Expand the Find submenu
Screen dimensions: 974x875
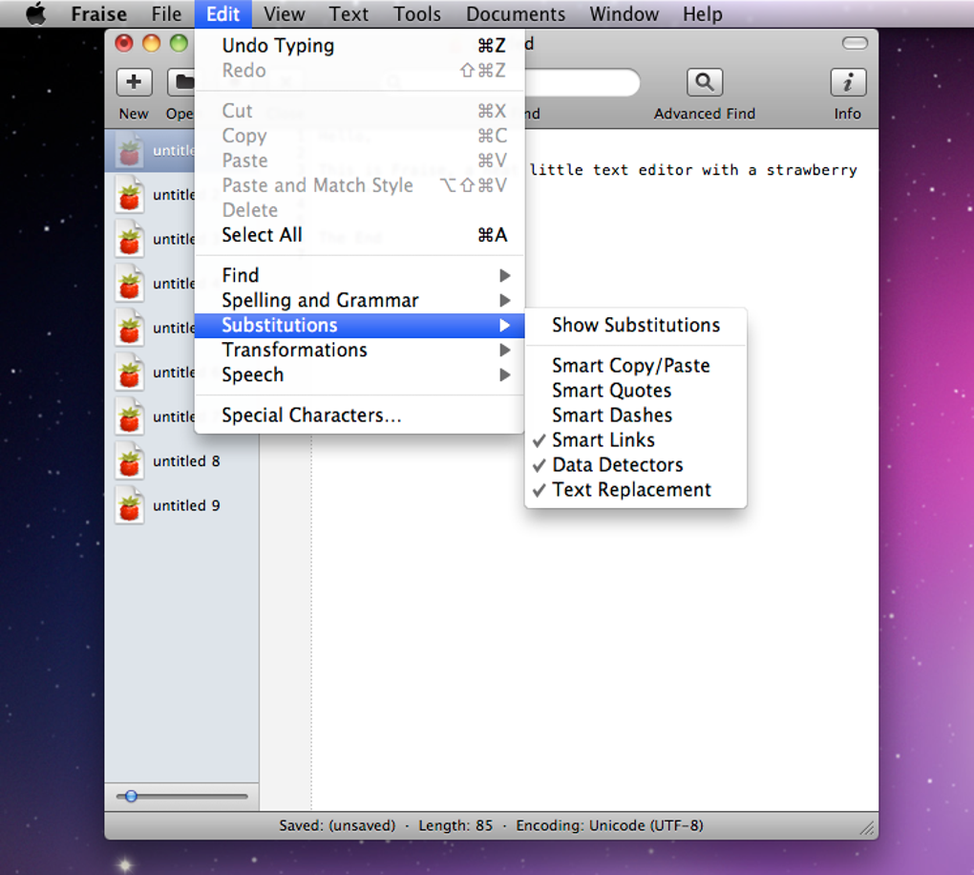pos(360,275)
